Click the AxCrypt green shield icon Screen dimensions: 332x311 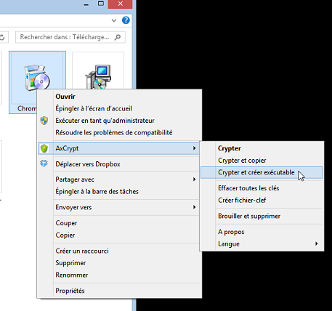(44, 148)
